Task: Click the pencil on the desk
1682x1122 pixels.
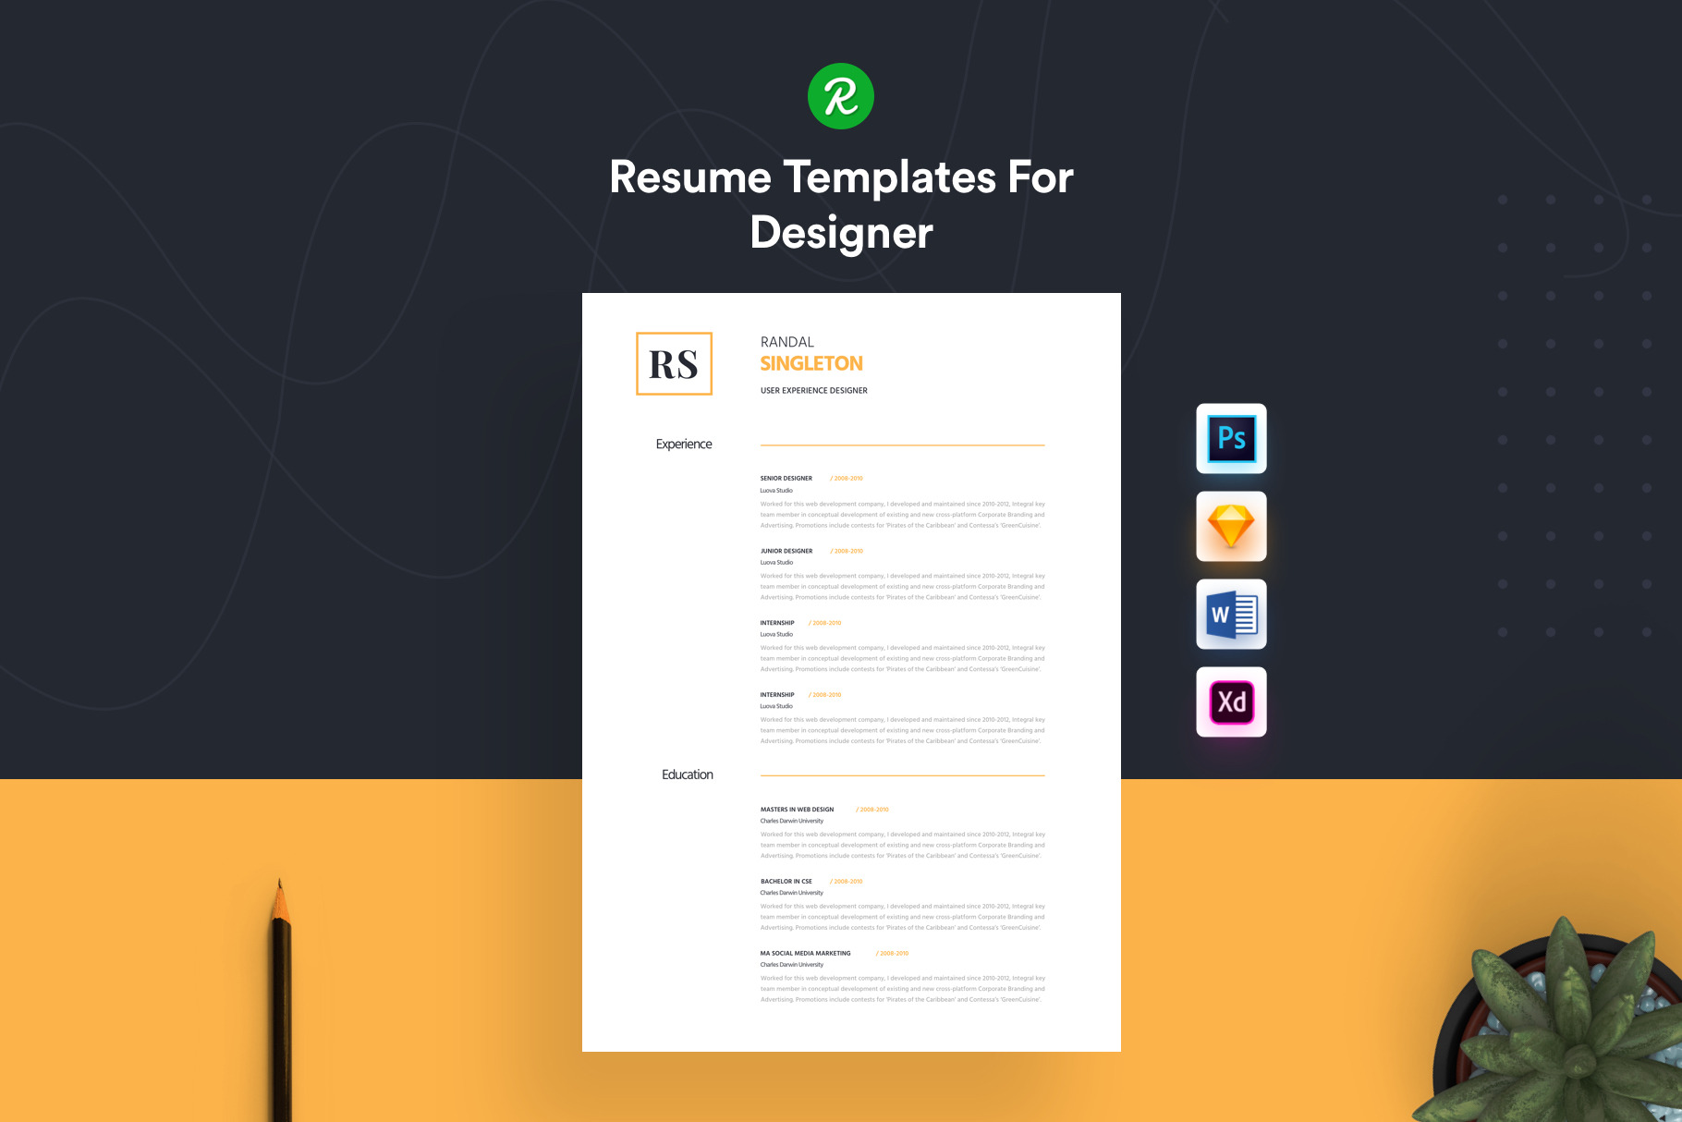Action: pos(281,998)
